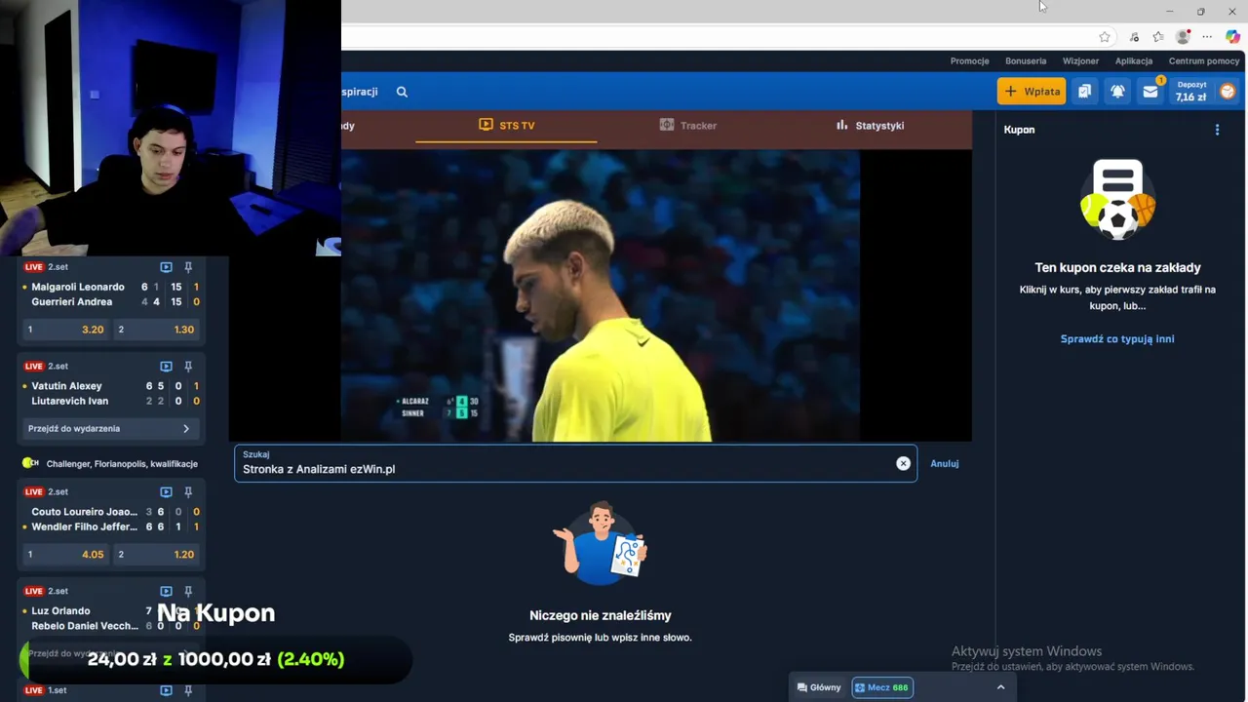1248x702 pixels.
Task: Watch stream for Vatutin vs Liutarevich match
Action: [166, 367]
